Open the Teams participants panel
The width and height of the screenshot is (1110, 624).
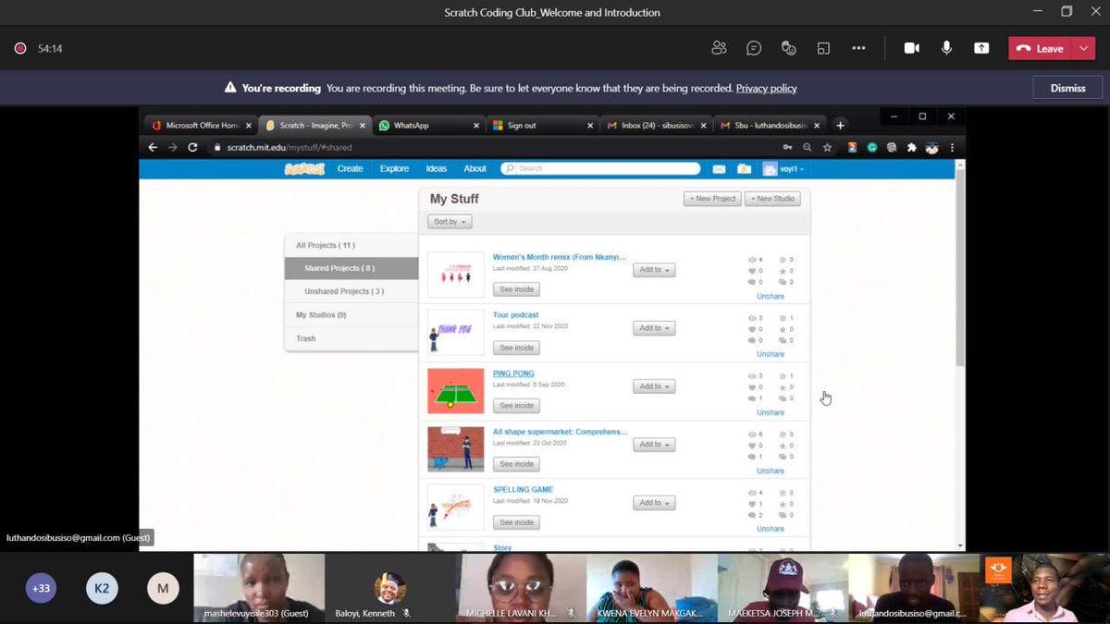[x=719, y=48]
